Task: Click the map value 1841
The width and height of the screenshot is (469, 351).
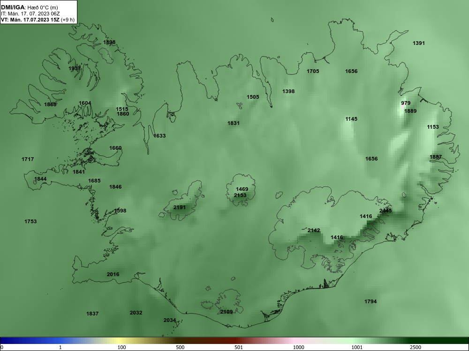Action: click(x=79, y=172)
